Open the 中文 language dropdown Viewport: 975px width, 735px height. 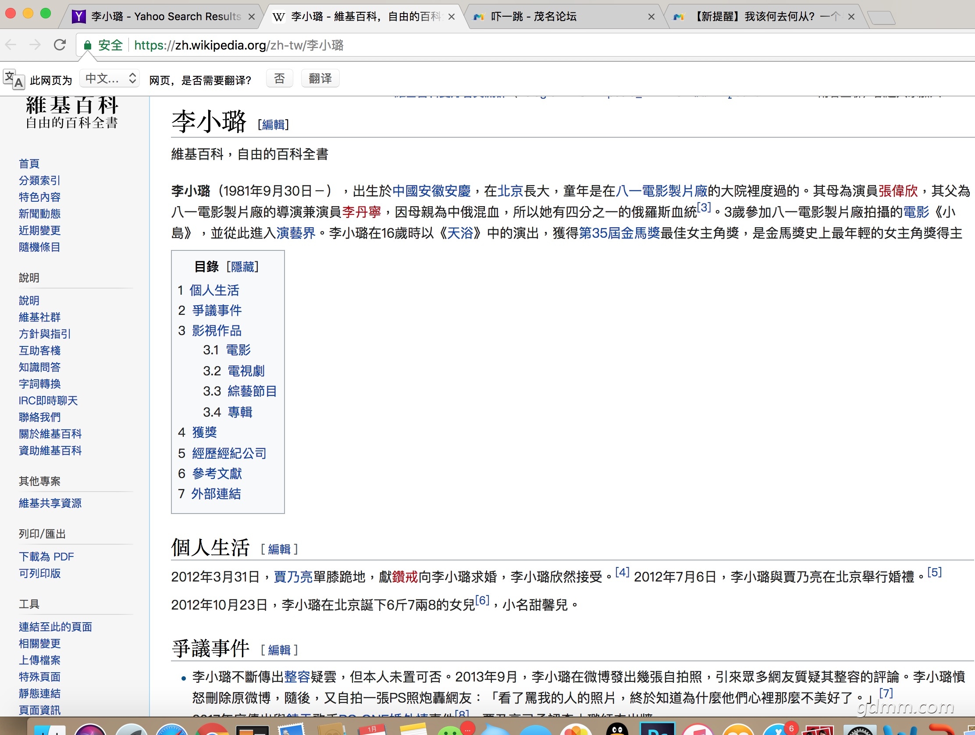coord(110,79)
